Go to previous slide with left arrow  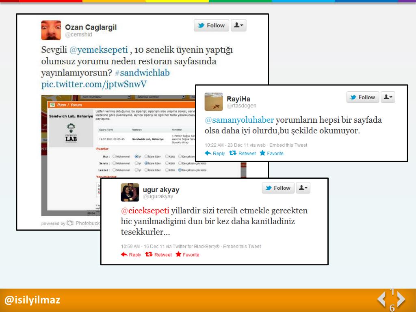click(x=381, y=299)
